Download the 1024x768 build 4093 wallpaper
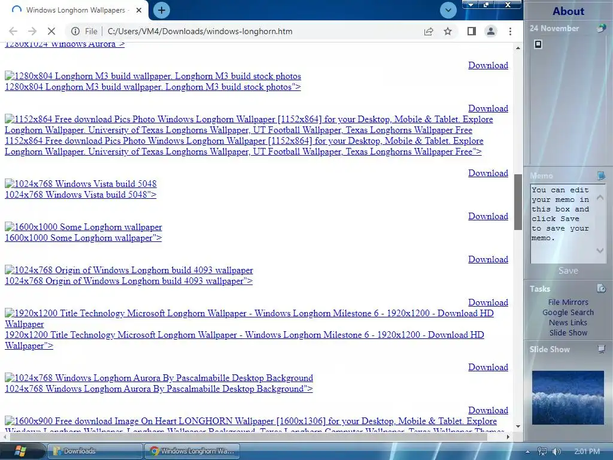The height and width of the screenshot is (460, 613). (488, 259)
